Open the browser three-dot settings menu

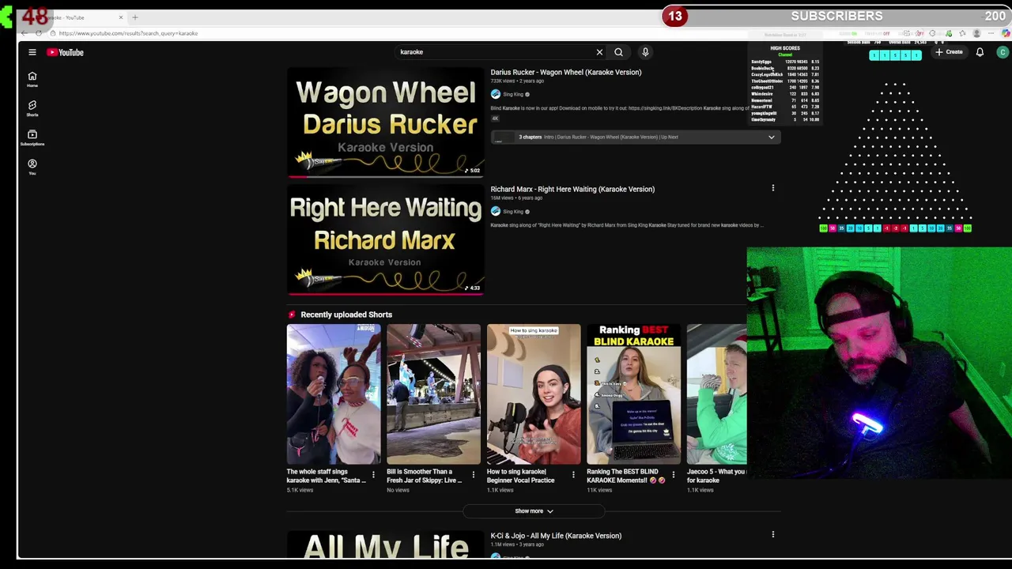coord(991,33)
